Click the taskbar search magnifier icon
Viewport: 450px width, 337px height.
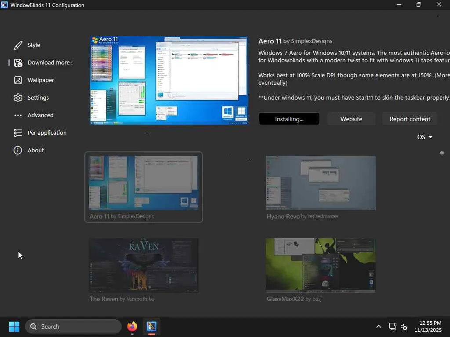click(x=33, y=326)
